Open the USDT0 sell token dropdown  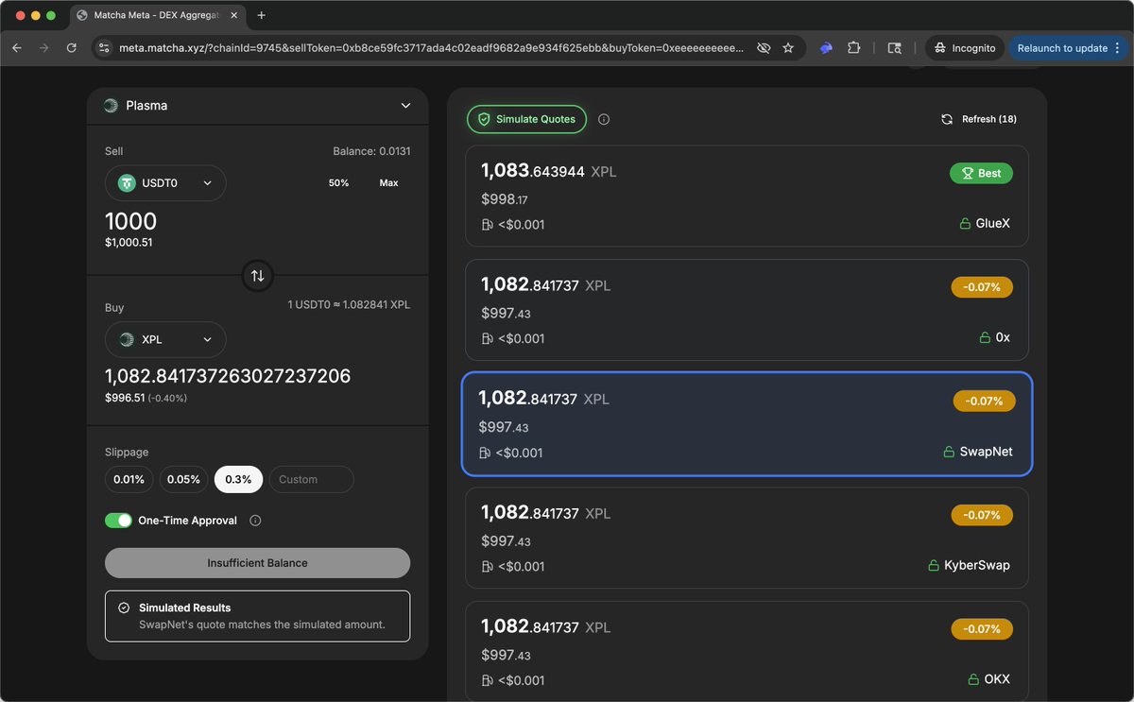pyautogui.click(x=165, y=183)
